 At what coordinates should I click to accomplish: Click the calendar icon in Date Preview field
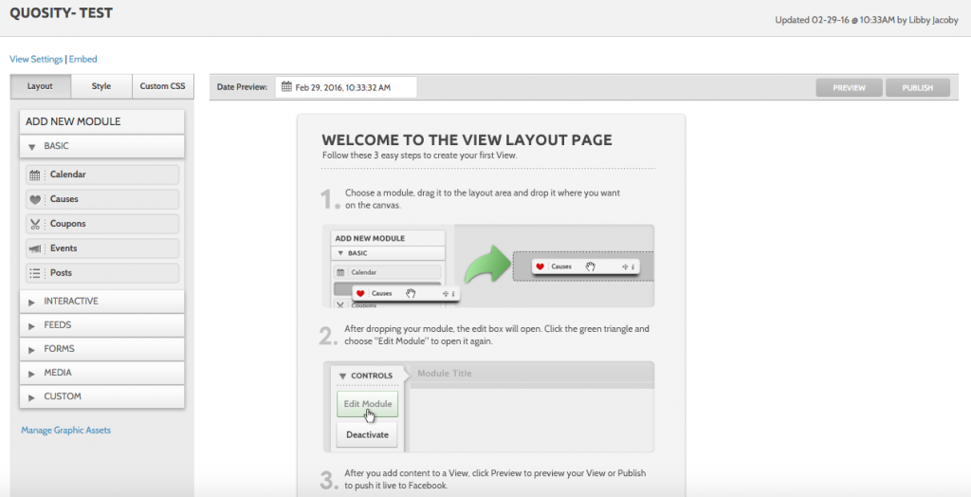286,87
